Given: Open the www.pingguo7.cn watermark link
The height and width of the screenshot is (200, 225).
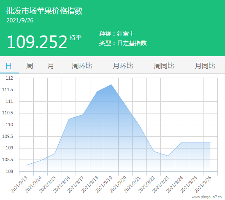Looking at the screenshot, I should click(206, 197).
